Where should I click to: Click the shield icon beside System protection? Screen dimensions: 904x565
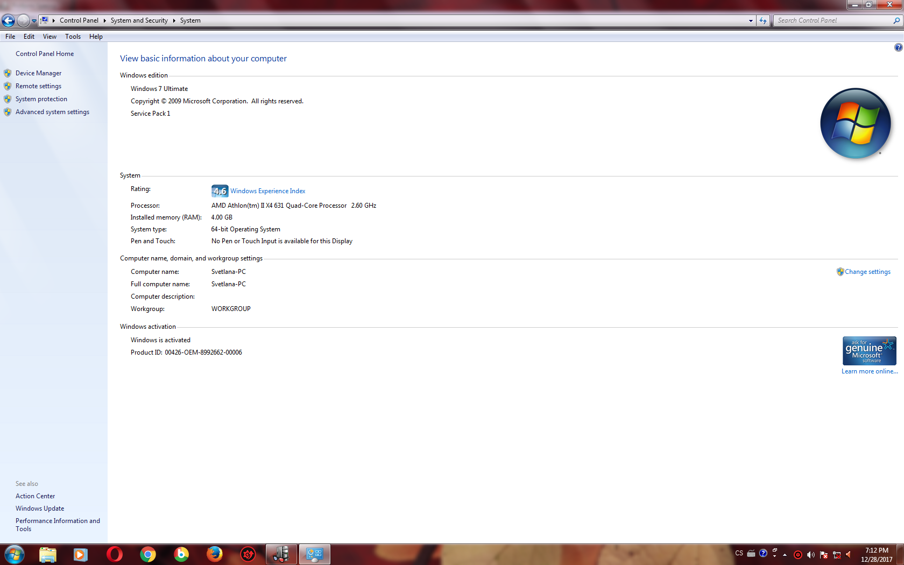(8, 99)
